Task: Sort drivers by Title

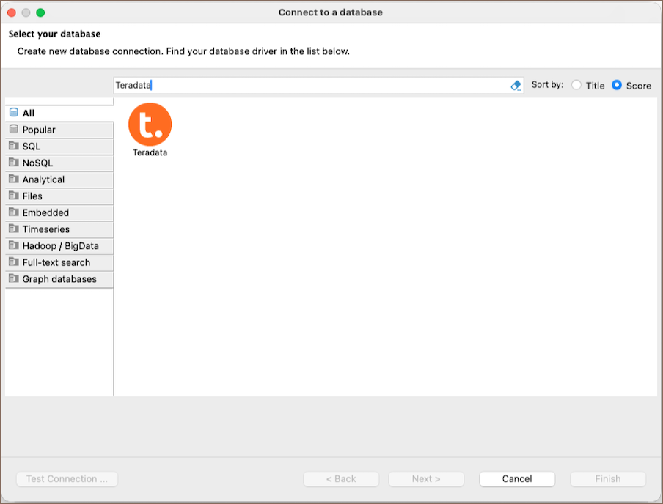Action: [x=576, y=86]
